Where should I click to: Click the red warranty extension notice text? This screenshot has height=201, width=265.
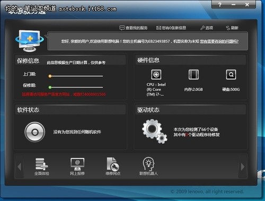point(64,94)
